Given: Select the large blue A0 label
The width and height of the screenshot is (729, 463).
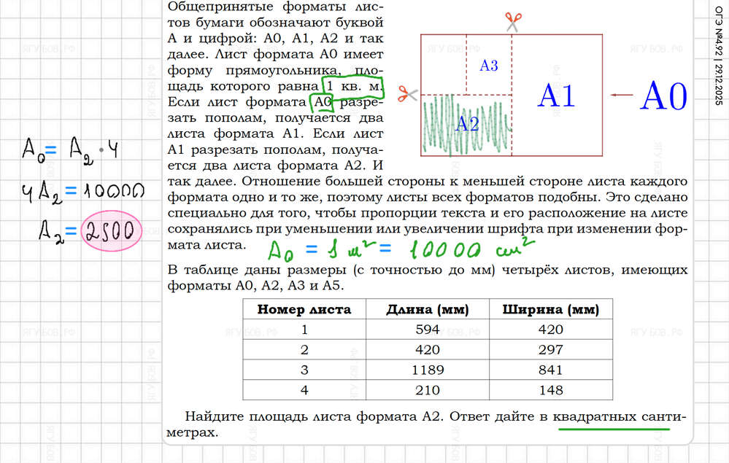Looking at the screenshot, I should pos(663,96).
